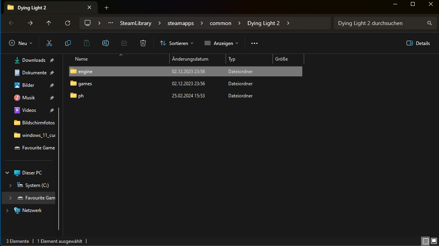Click common breadcrumb
This screenshot has width=439, height=246.
click(220, 23)
